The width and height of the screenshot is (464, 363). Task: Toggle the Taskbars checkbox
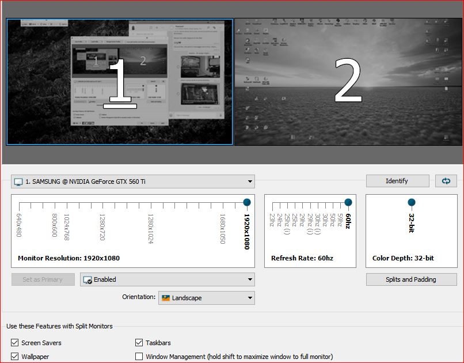[x=139, y=343]
